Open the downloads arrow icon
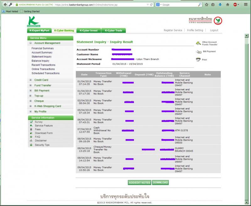 [220, 5]
